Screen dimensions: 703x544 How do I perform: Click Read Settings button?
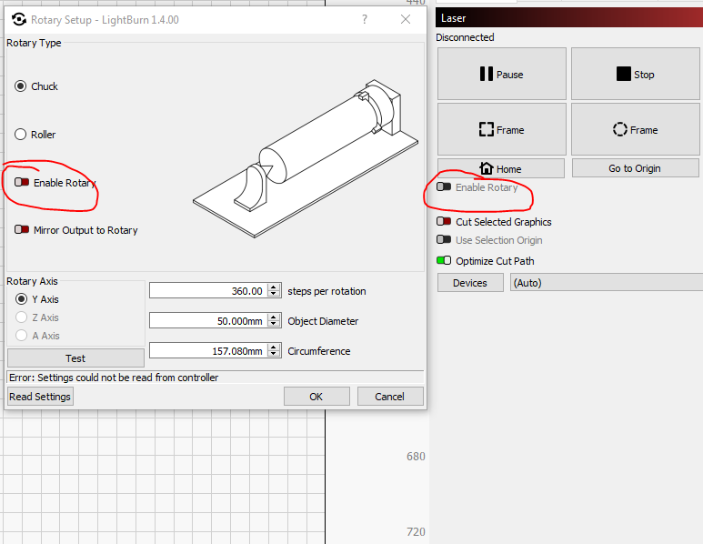tap(40, 397)
